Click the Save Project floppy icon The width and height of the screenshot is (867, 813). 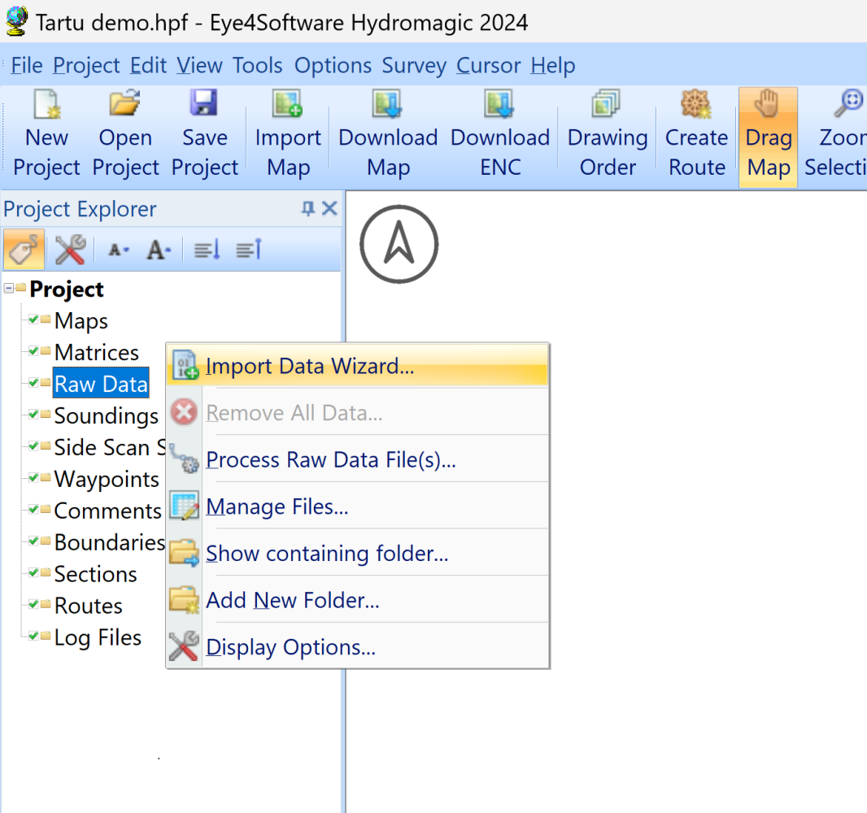pyautogui.click(x=204, y=102)
